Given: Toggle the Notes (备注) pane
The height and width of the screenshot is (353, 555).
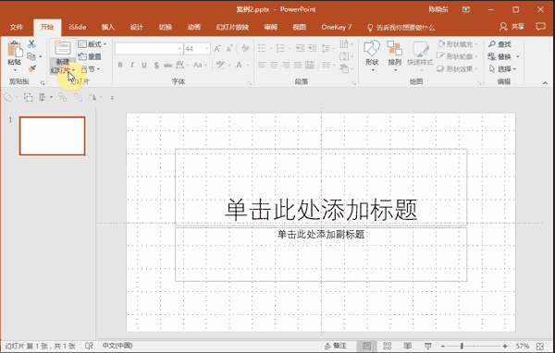Looking at the screenshot, I should (335, 346).
